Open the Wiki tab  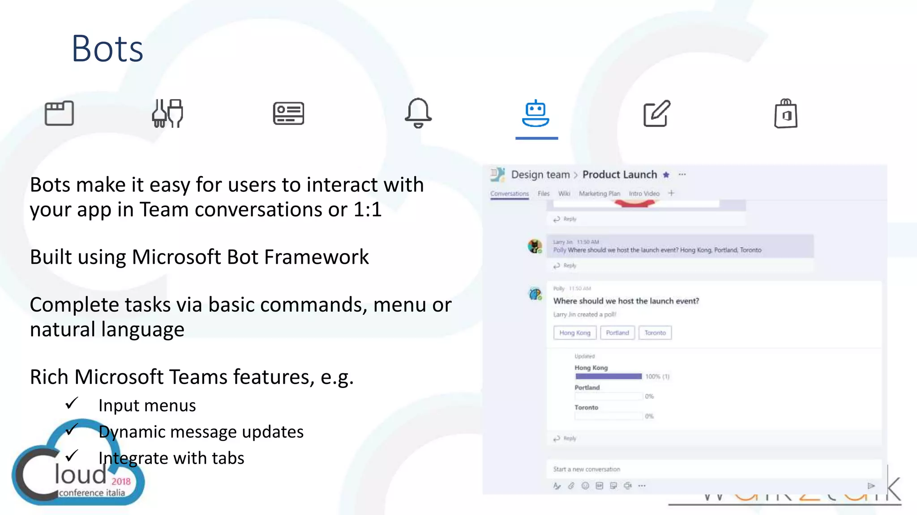[x=564, y=194]
